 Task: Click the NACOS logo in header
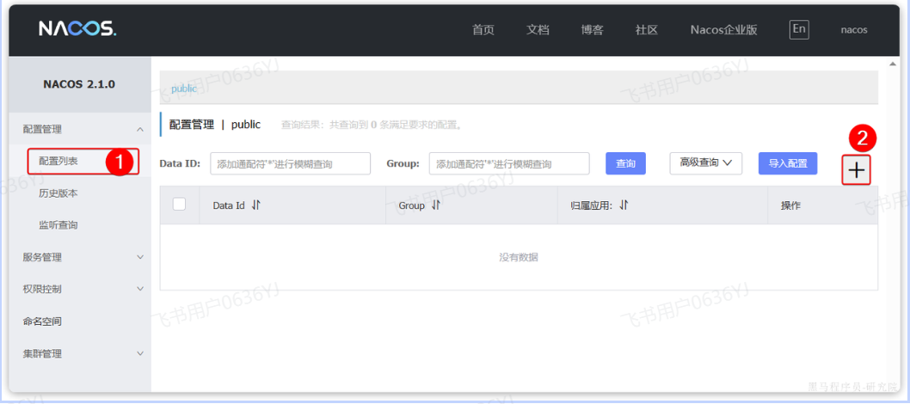[77, 29]
